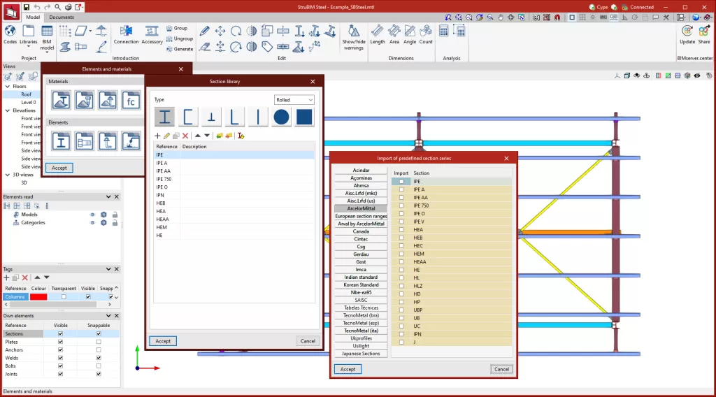Click the red Columns colour swatch
Screen dimensions: 716x397
click(38, 297)
